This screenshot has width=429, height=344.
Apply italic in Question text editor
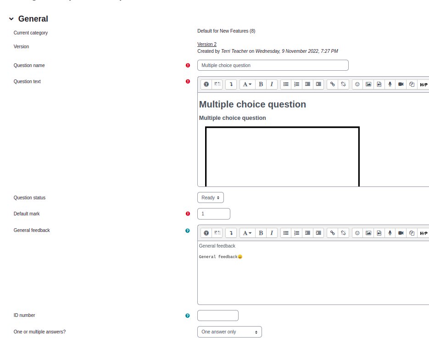(272, 85)
